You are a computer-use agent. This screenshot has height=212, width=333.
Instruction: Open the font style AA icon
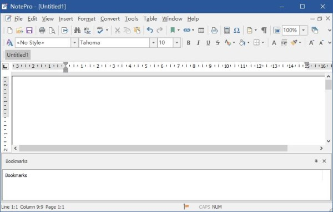(x=9, y=43)
